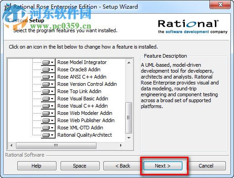This screenshot has height=178, width=234.
Task: Open install dropdown for Rational QualityArchitect
Action: (48, 135)
